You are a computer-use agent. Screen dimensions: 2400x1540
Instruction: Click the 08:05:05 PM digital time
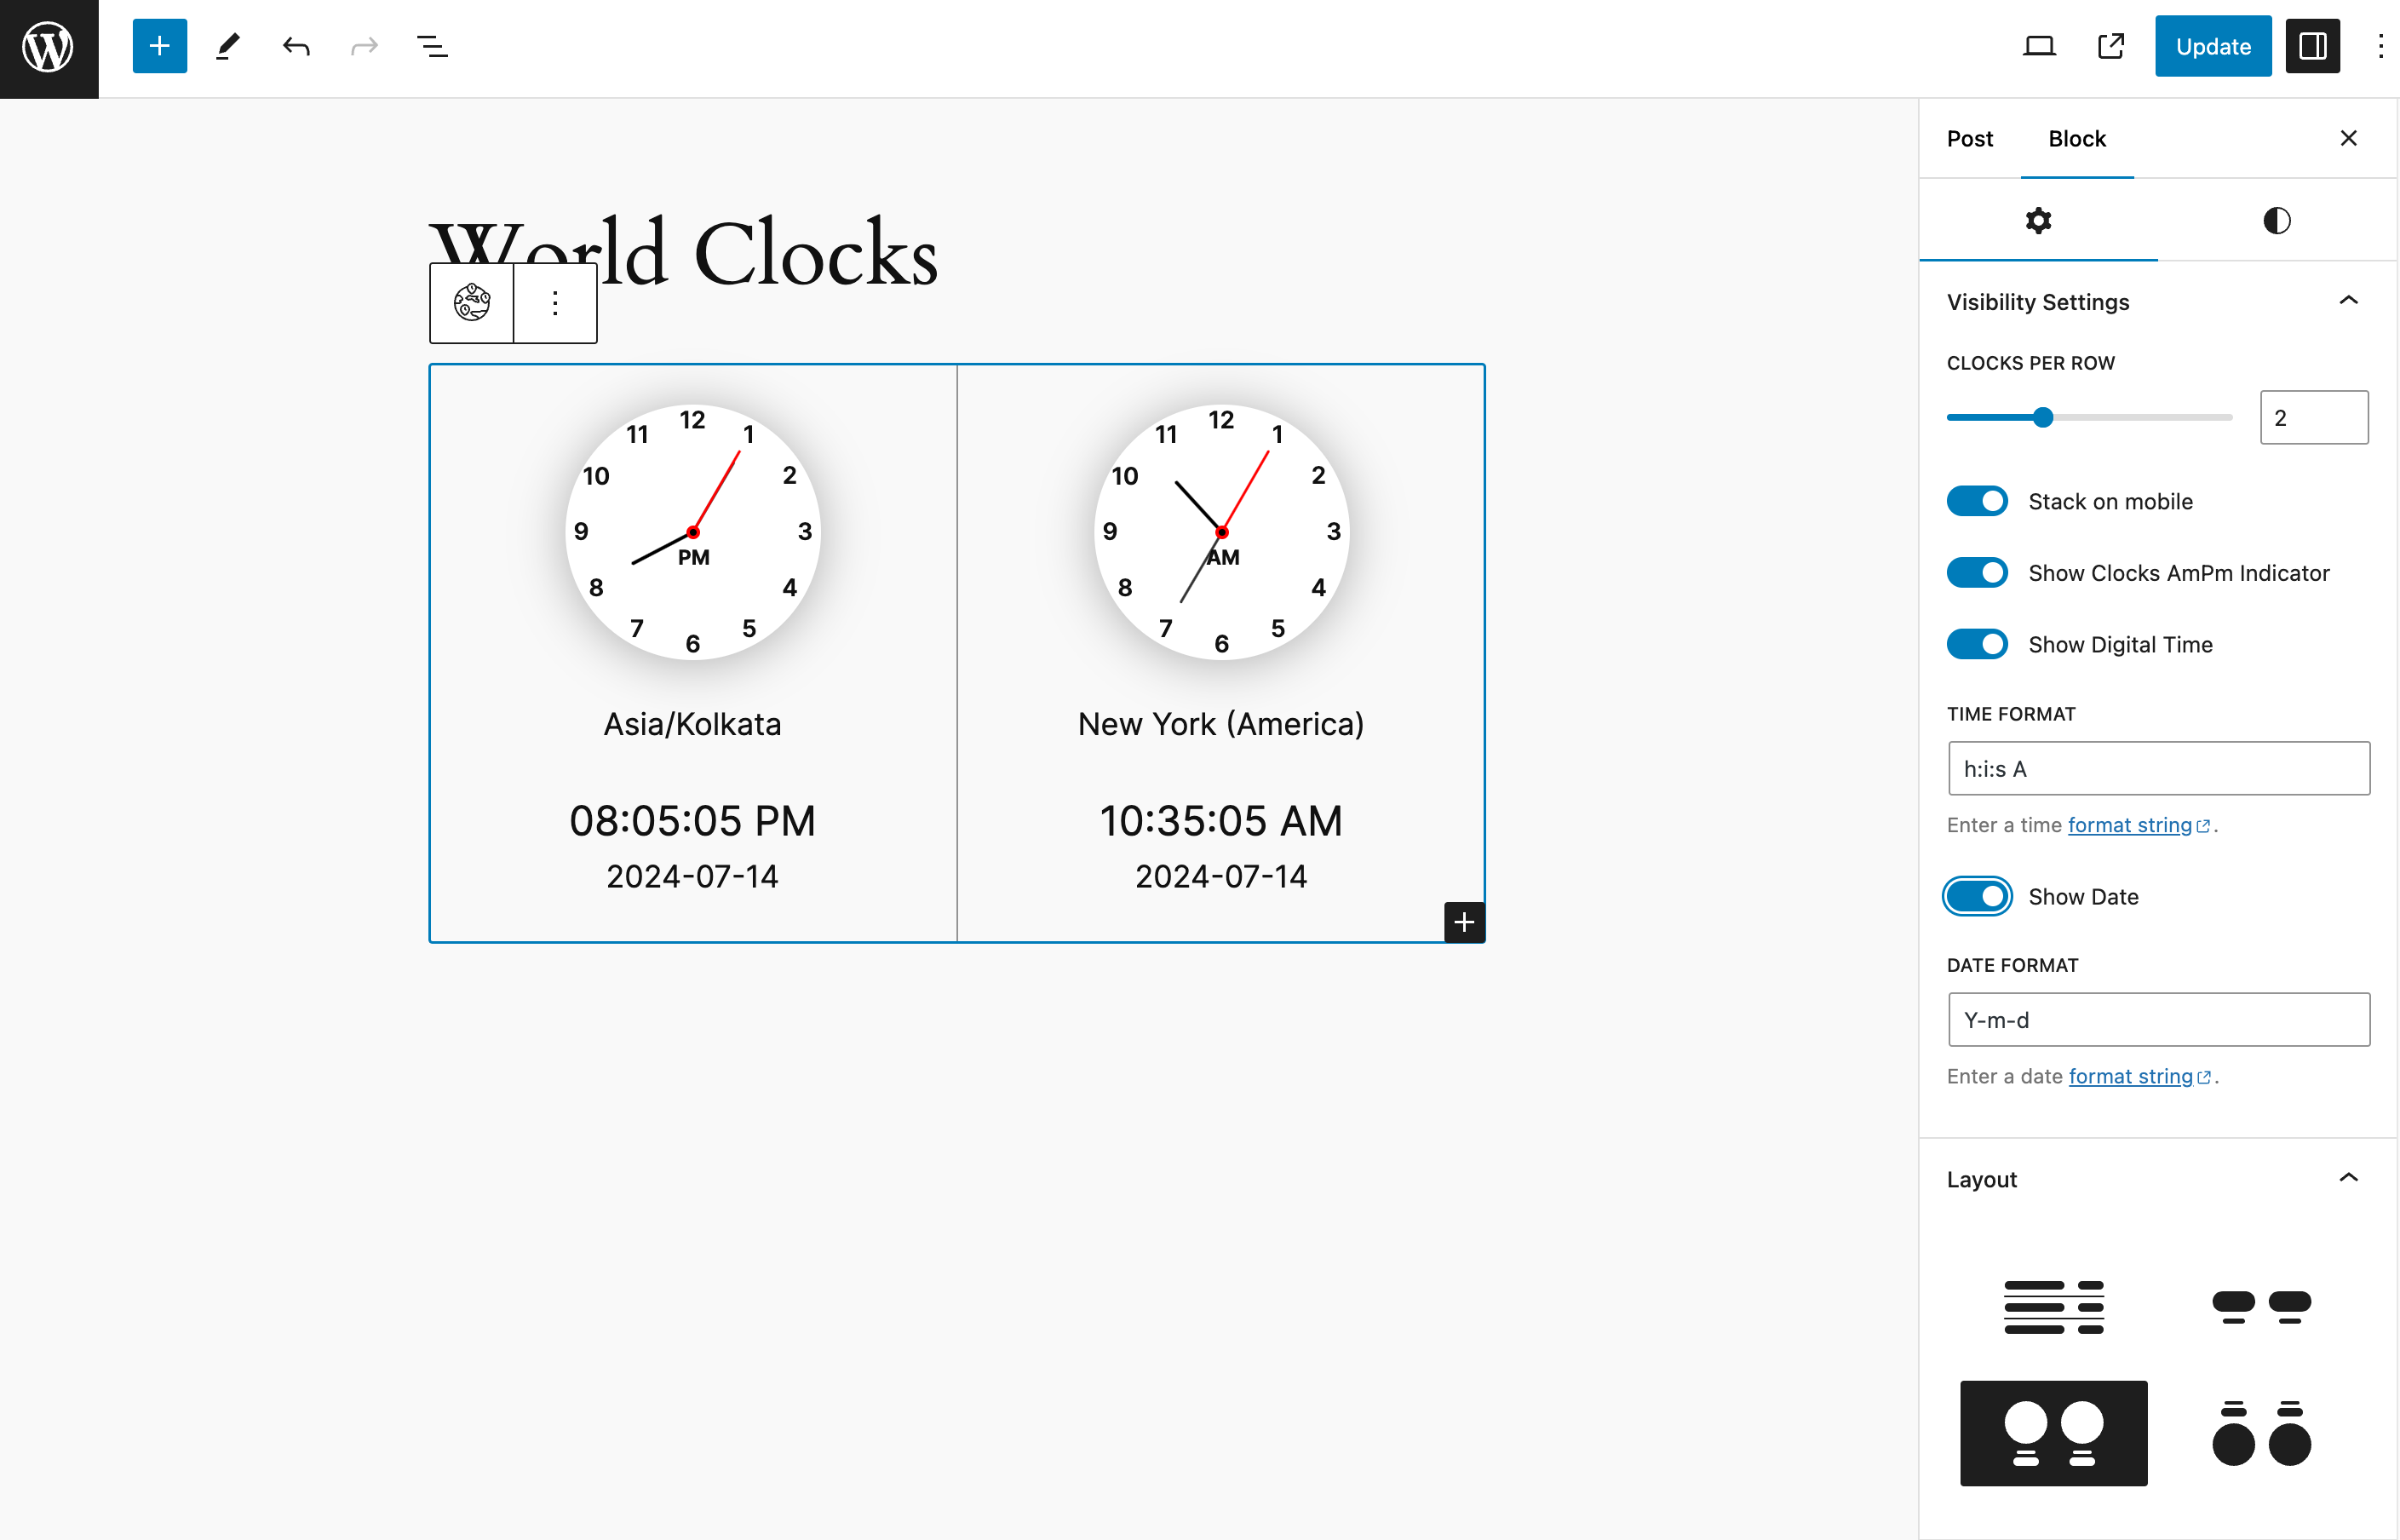(692, 821)
